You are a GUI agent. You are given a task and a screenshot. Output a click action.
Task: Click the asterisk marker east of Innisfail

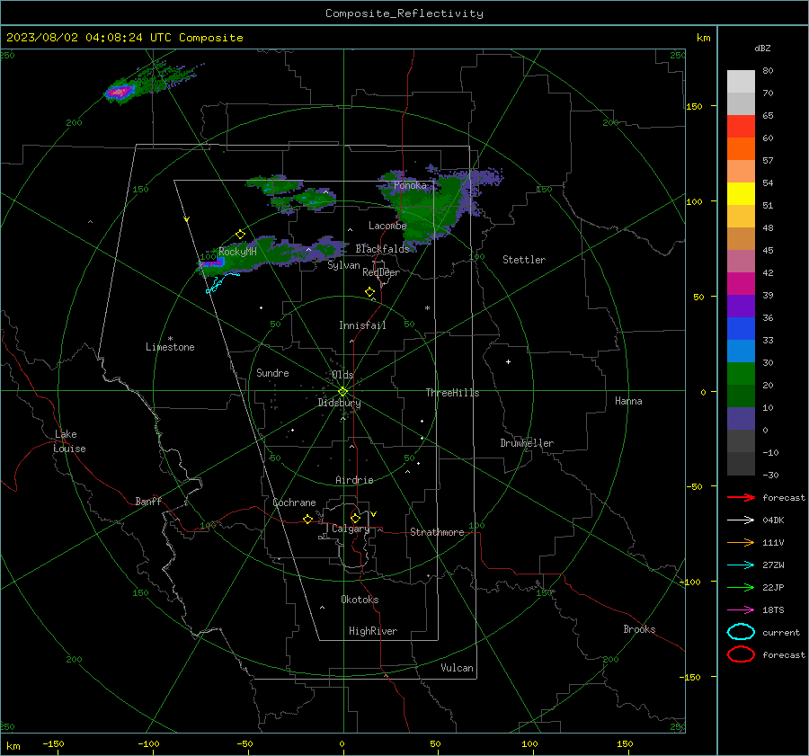[427, 308]
